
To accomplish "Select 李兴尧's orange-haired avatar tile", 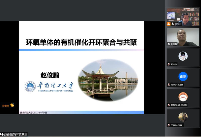I will pos(183,97).
